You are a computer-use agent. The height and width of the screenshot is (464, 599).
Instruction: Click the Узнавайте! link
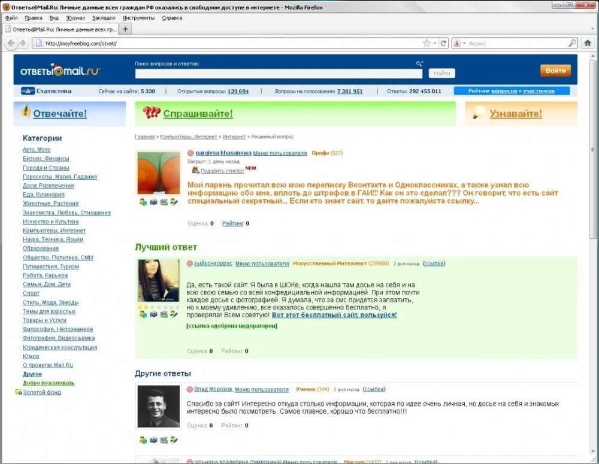tap(516, 113)
